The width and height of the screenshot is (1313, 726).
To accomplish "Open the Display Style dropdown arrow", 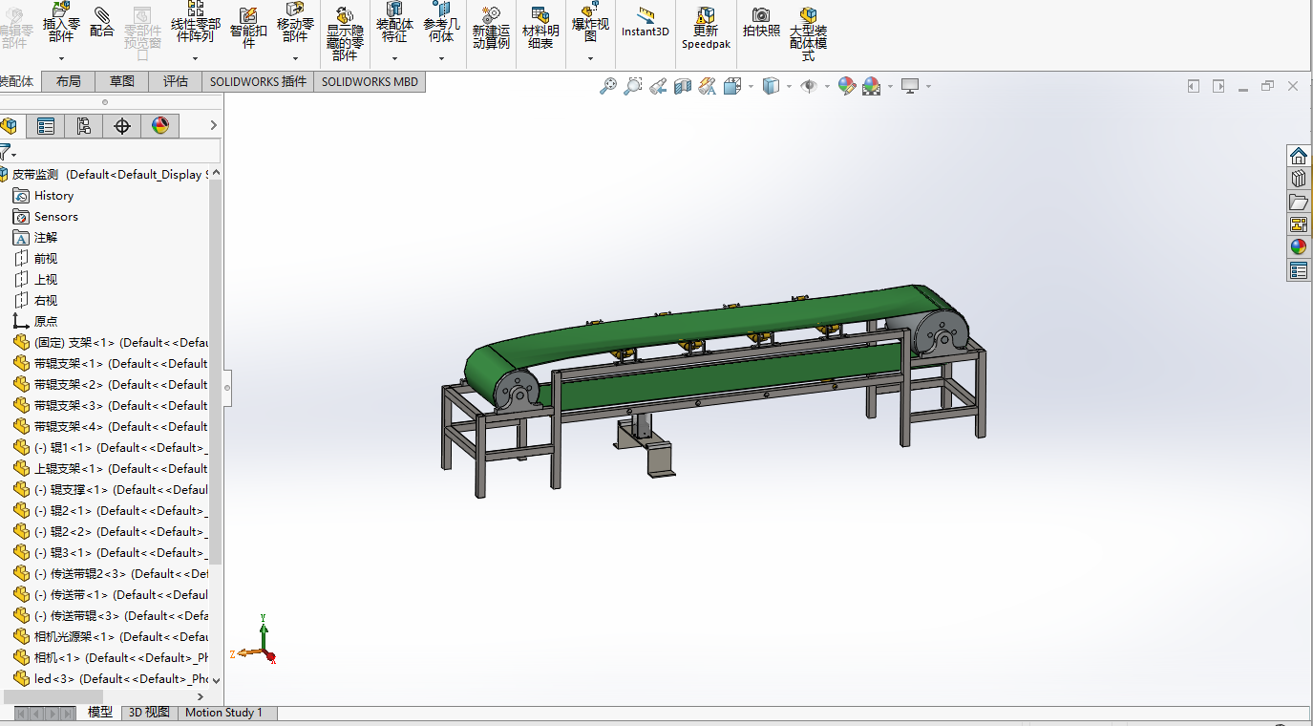I will coord(789,86).
